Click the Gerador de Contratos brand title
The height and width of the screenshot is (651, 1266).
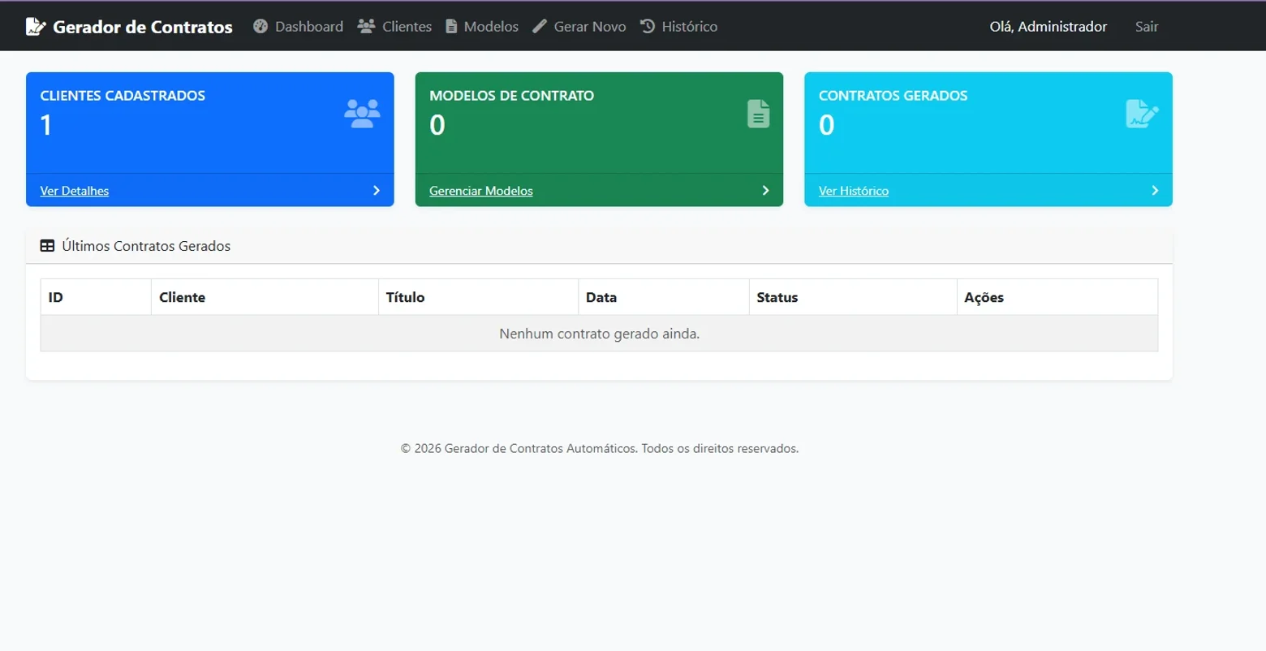click(143, 27)
